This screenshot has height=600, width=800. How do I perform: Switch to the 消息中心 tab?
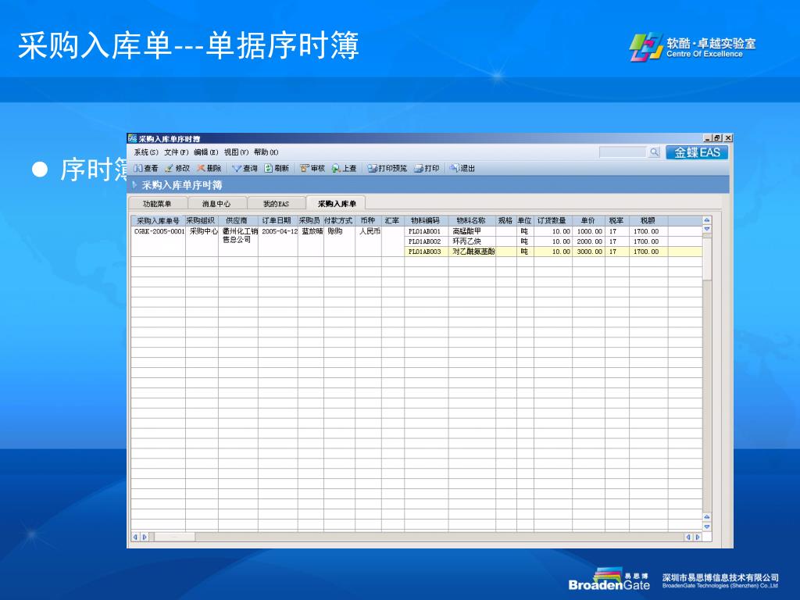pyautogui.click(x=217, y=204)
